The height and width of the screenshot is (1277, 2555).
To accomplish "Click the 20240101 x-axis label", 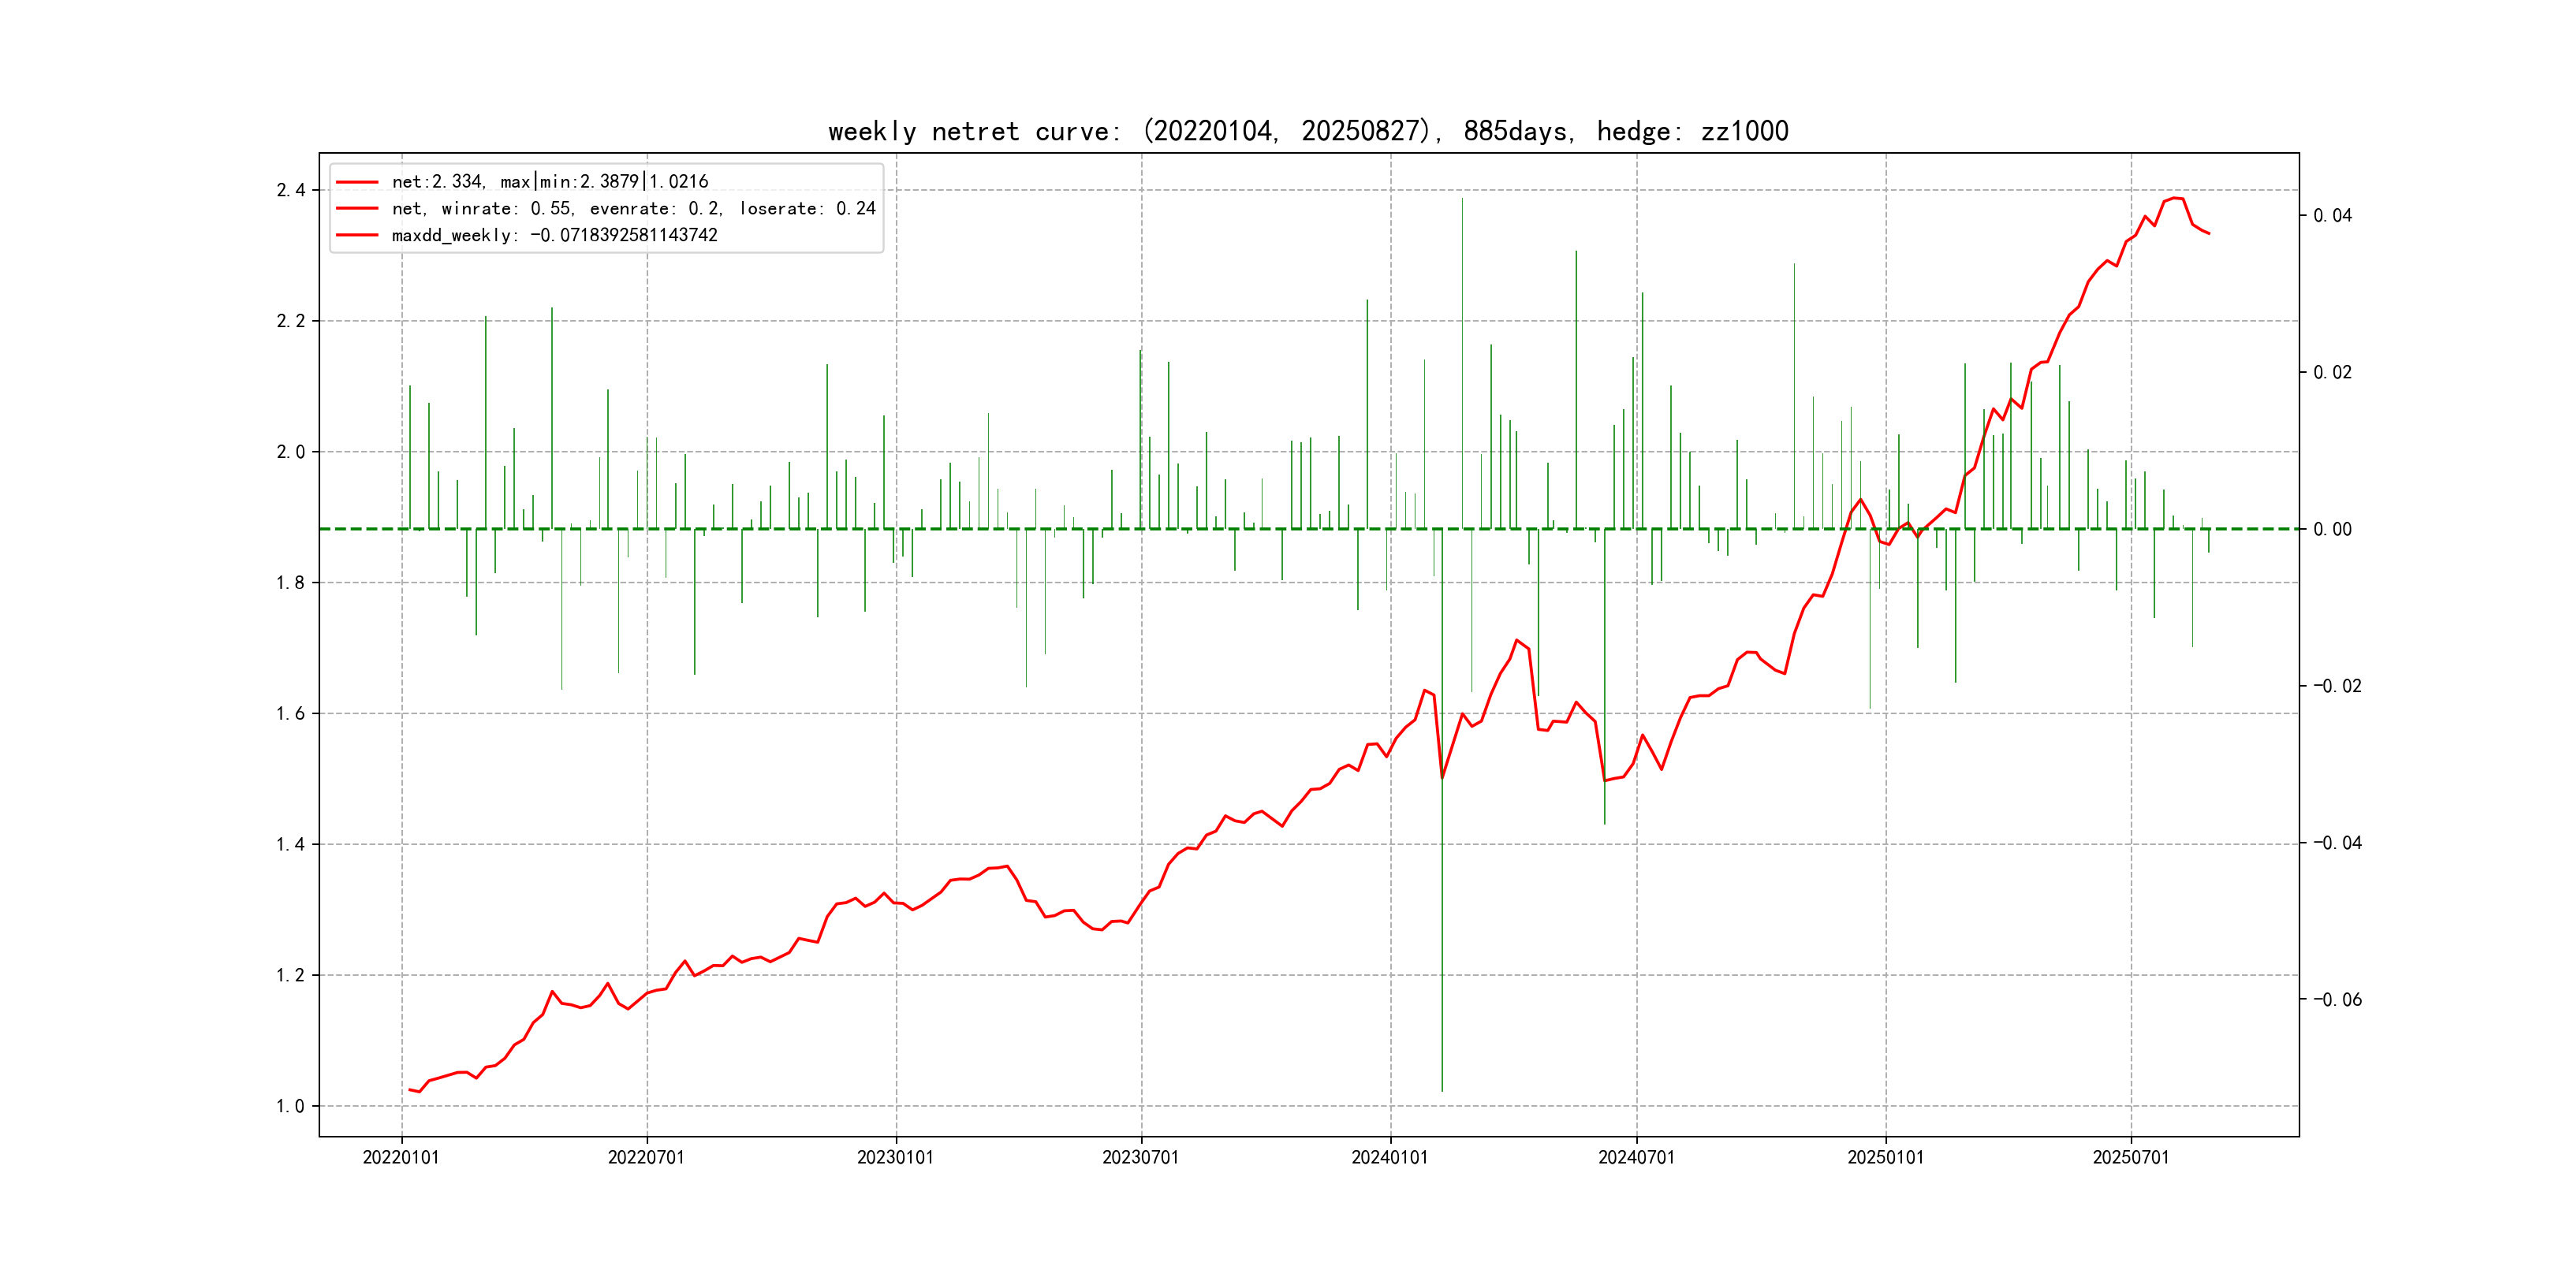I will click(x=1389, y=1157).
